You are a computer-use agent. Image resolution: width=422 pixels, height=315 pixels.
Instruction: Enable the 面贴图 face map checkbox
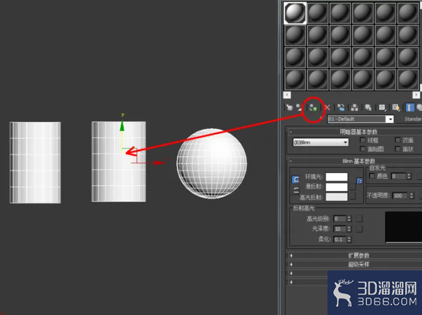[x=363, y=149]
